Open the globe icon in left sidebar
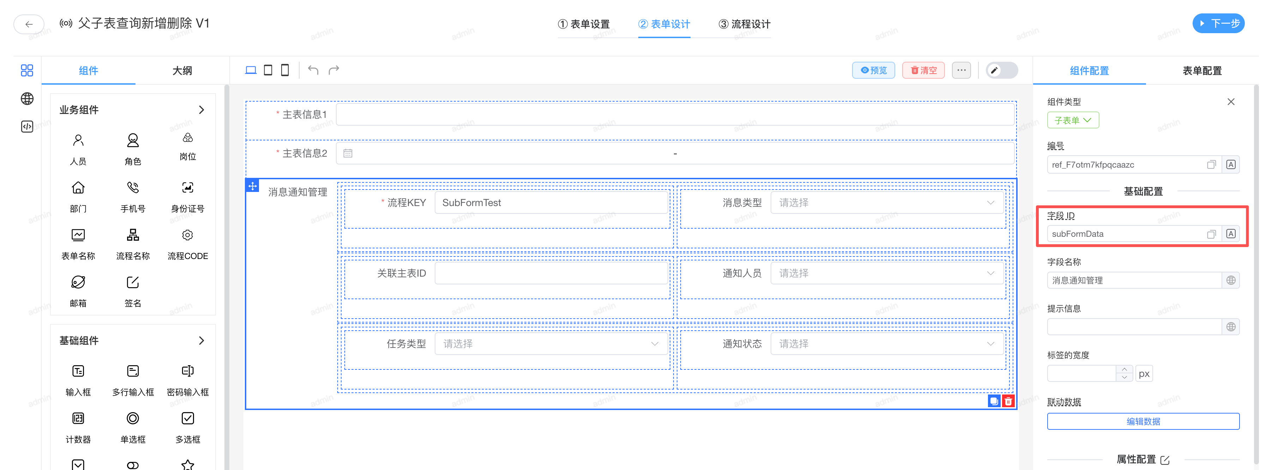 tap(27, 99)
